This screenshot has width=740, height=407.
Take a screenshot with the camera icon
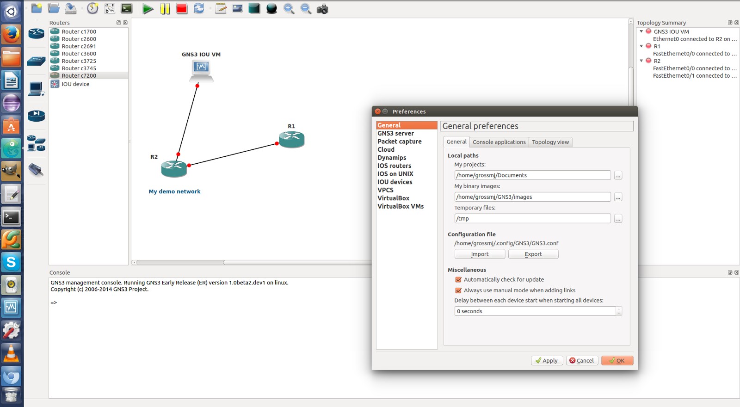pyautogui.click(x=322, y=8)
